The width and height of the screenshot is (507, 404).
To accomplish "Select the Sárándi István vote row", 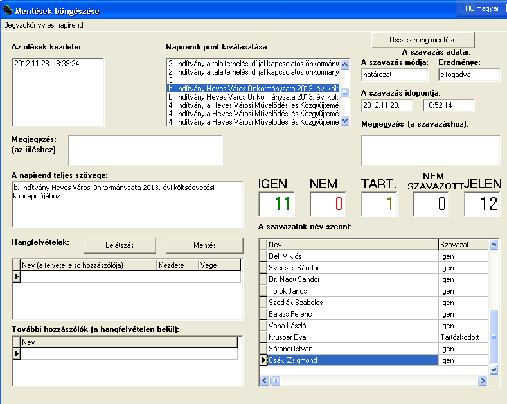I will pyautogui.click(x=374, y=349).
